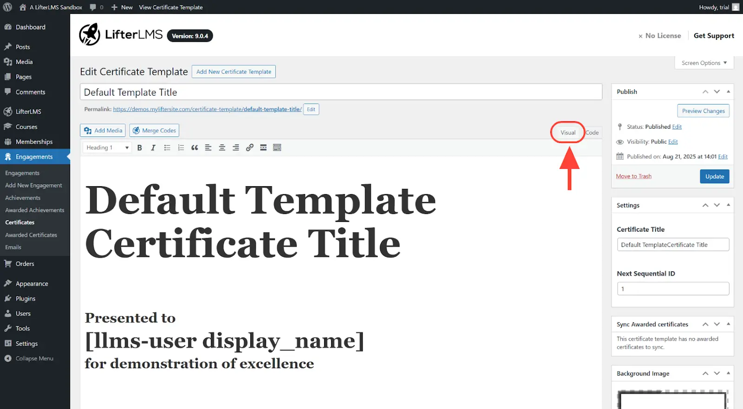Open Awarded Certificates submenu item

[31, 235]
